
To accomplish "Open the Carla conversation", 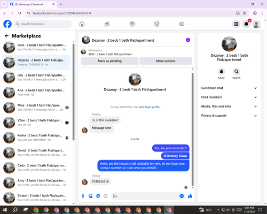I will pos(36,168).
